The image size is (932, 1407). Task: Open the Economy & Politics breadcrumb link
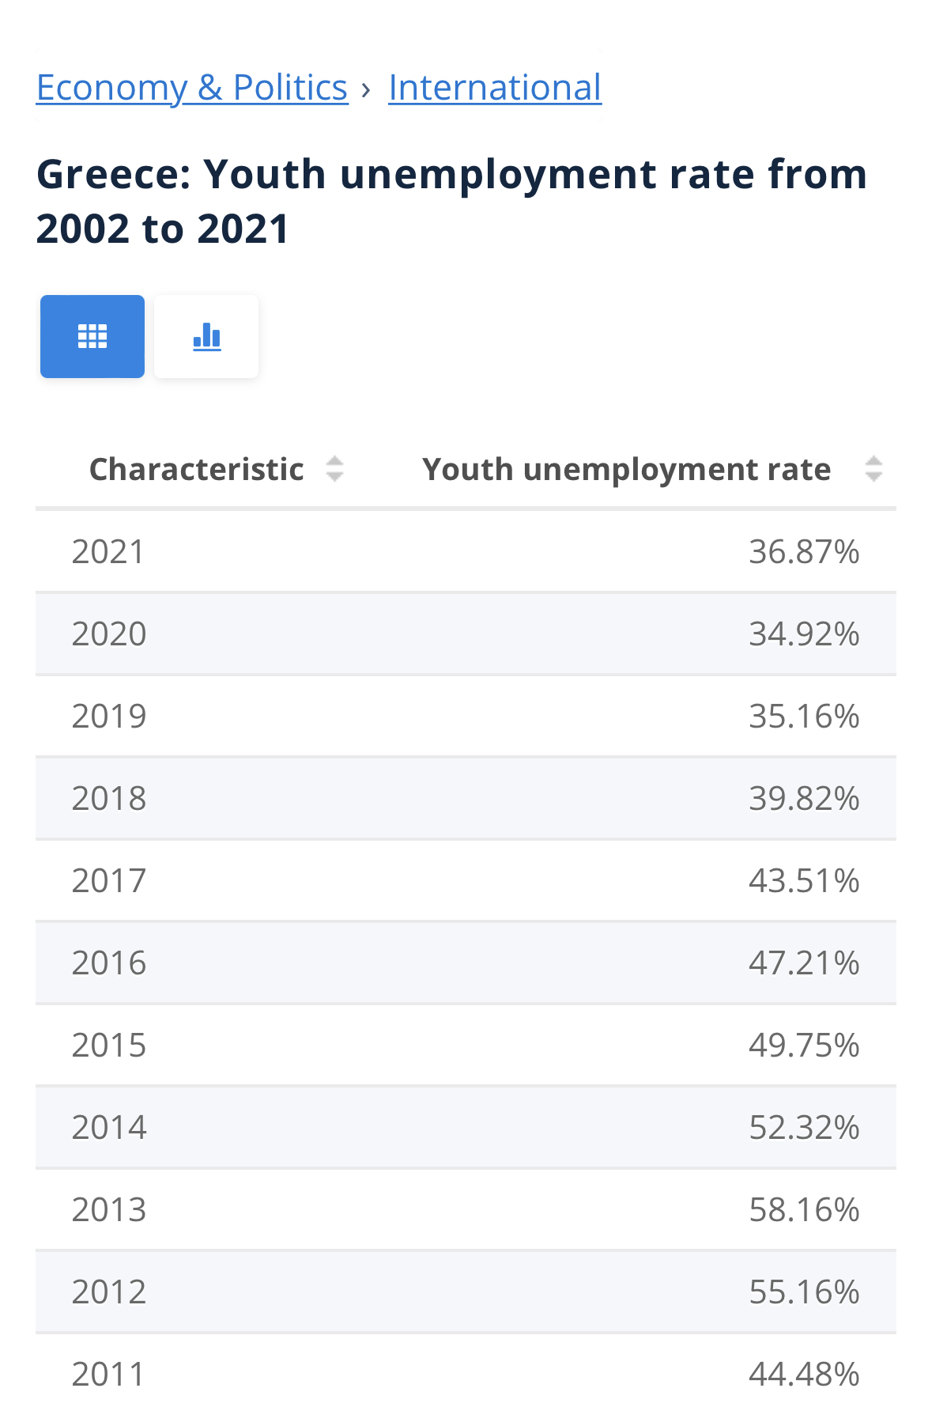192,87
